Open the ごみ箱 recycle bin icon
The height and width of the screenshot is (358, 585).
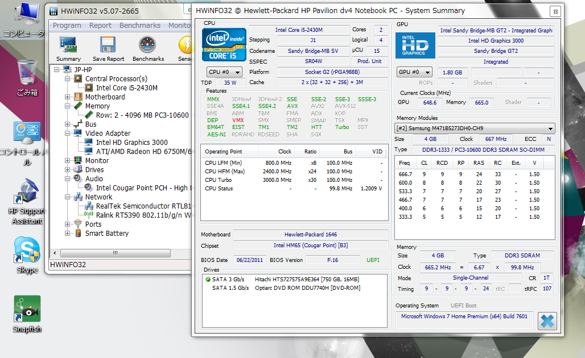[27, 77]
